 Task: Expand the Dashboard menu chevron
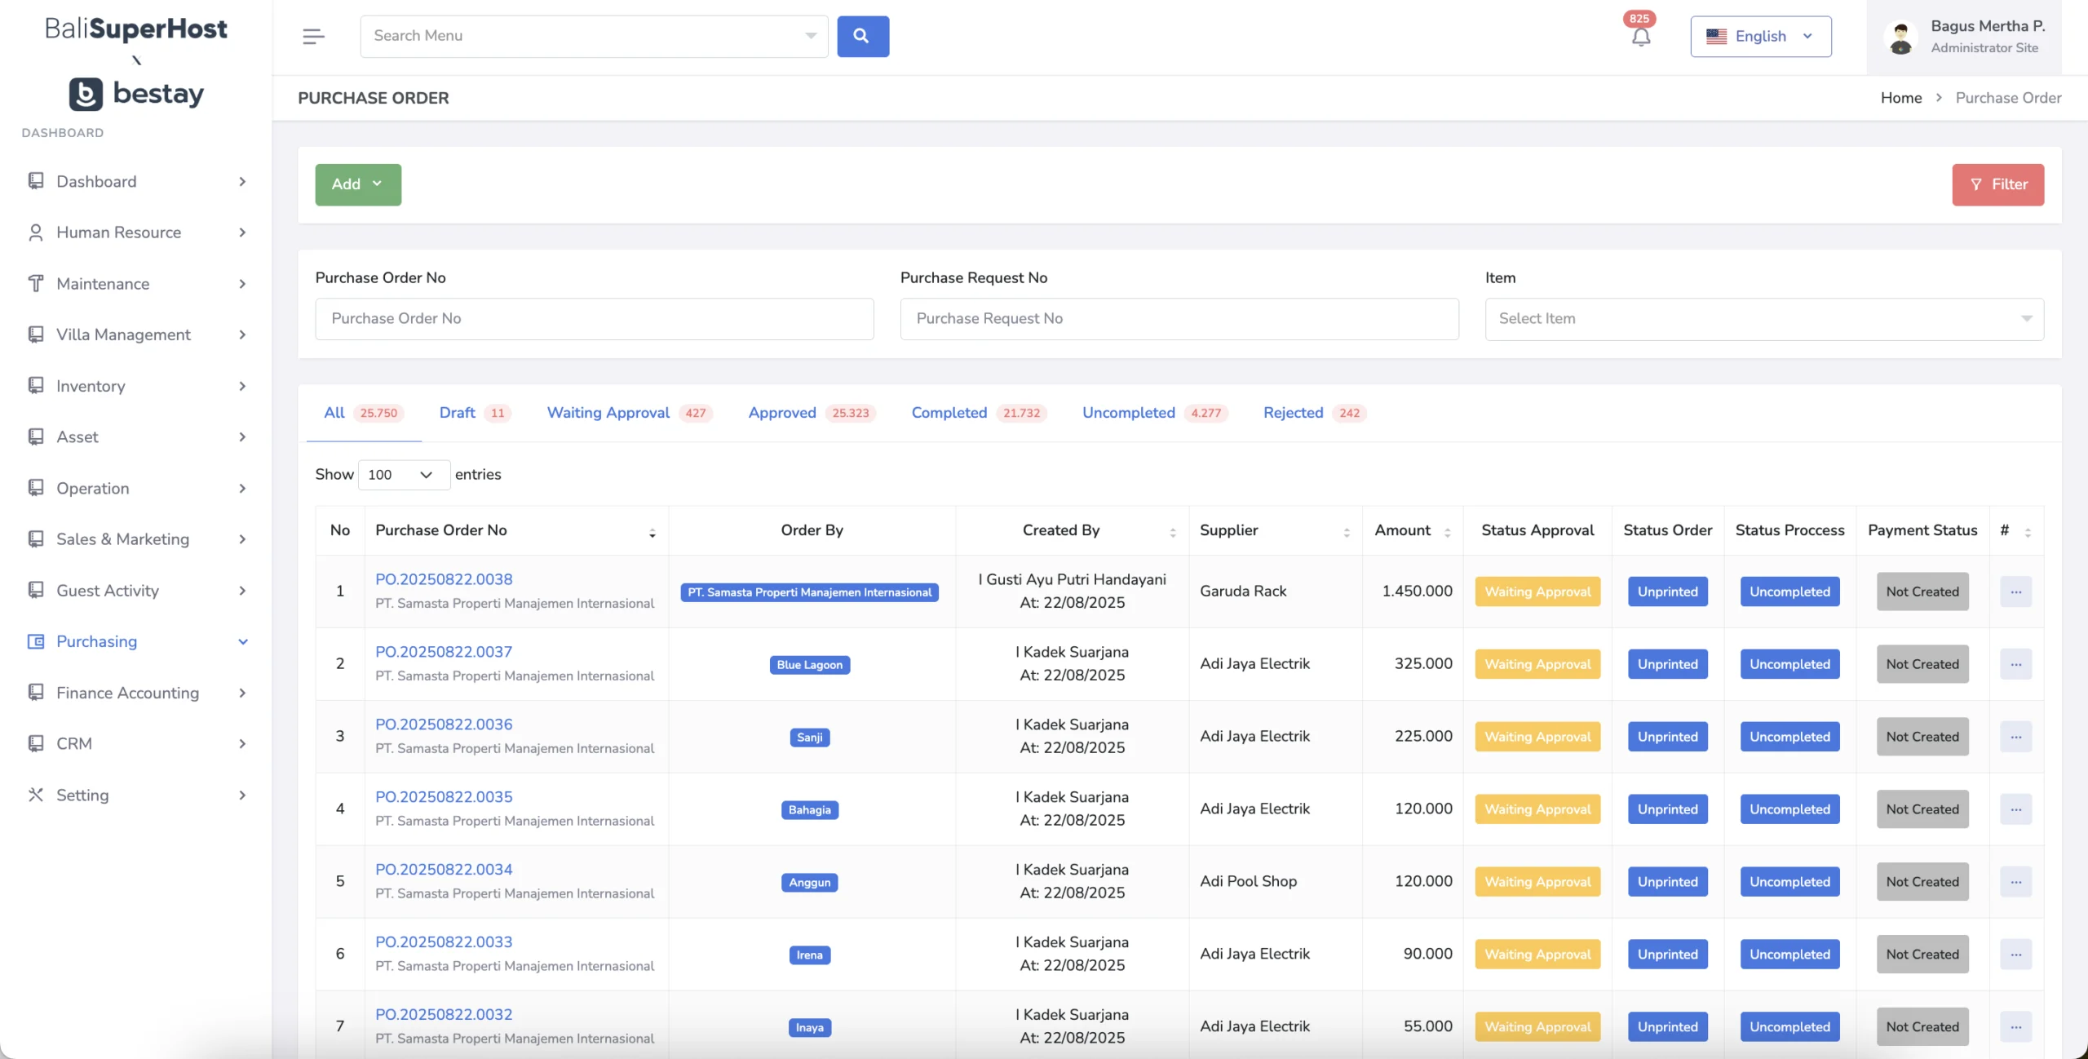pyautogui.click(x=242, y=181)
